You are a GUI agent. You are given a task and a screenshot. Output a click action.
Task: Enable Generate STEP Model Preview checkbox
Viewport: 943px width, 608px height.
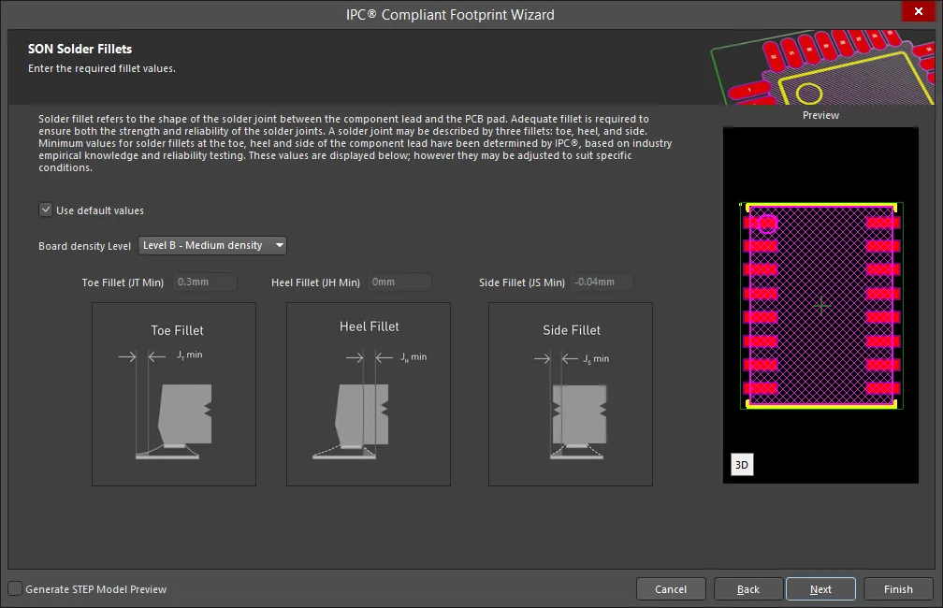click(16, 588)
